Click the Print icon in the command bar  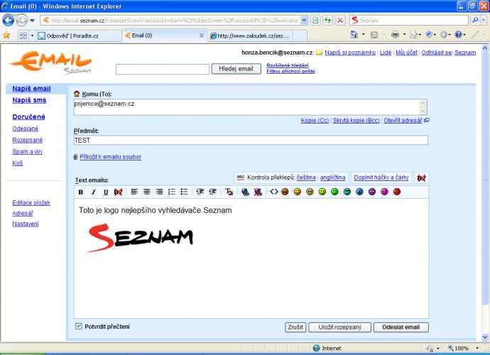[x=395, y=34]
